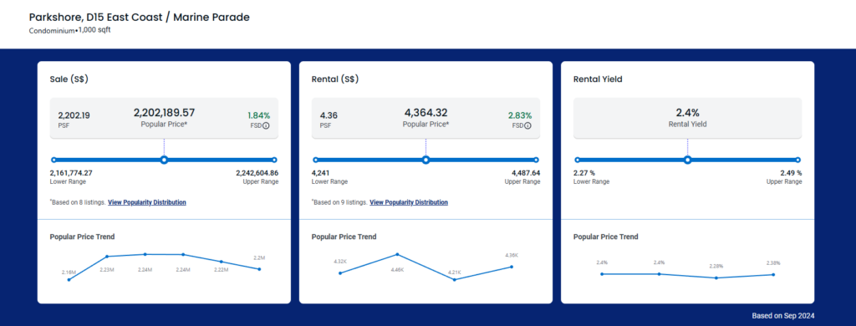Click the 2.23M data point on Sale trend
This screenshot has width=856, height=326.
click(x=107, y=256)
